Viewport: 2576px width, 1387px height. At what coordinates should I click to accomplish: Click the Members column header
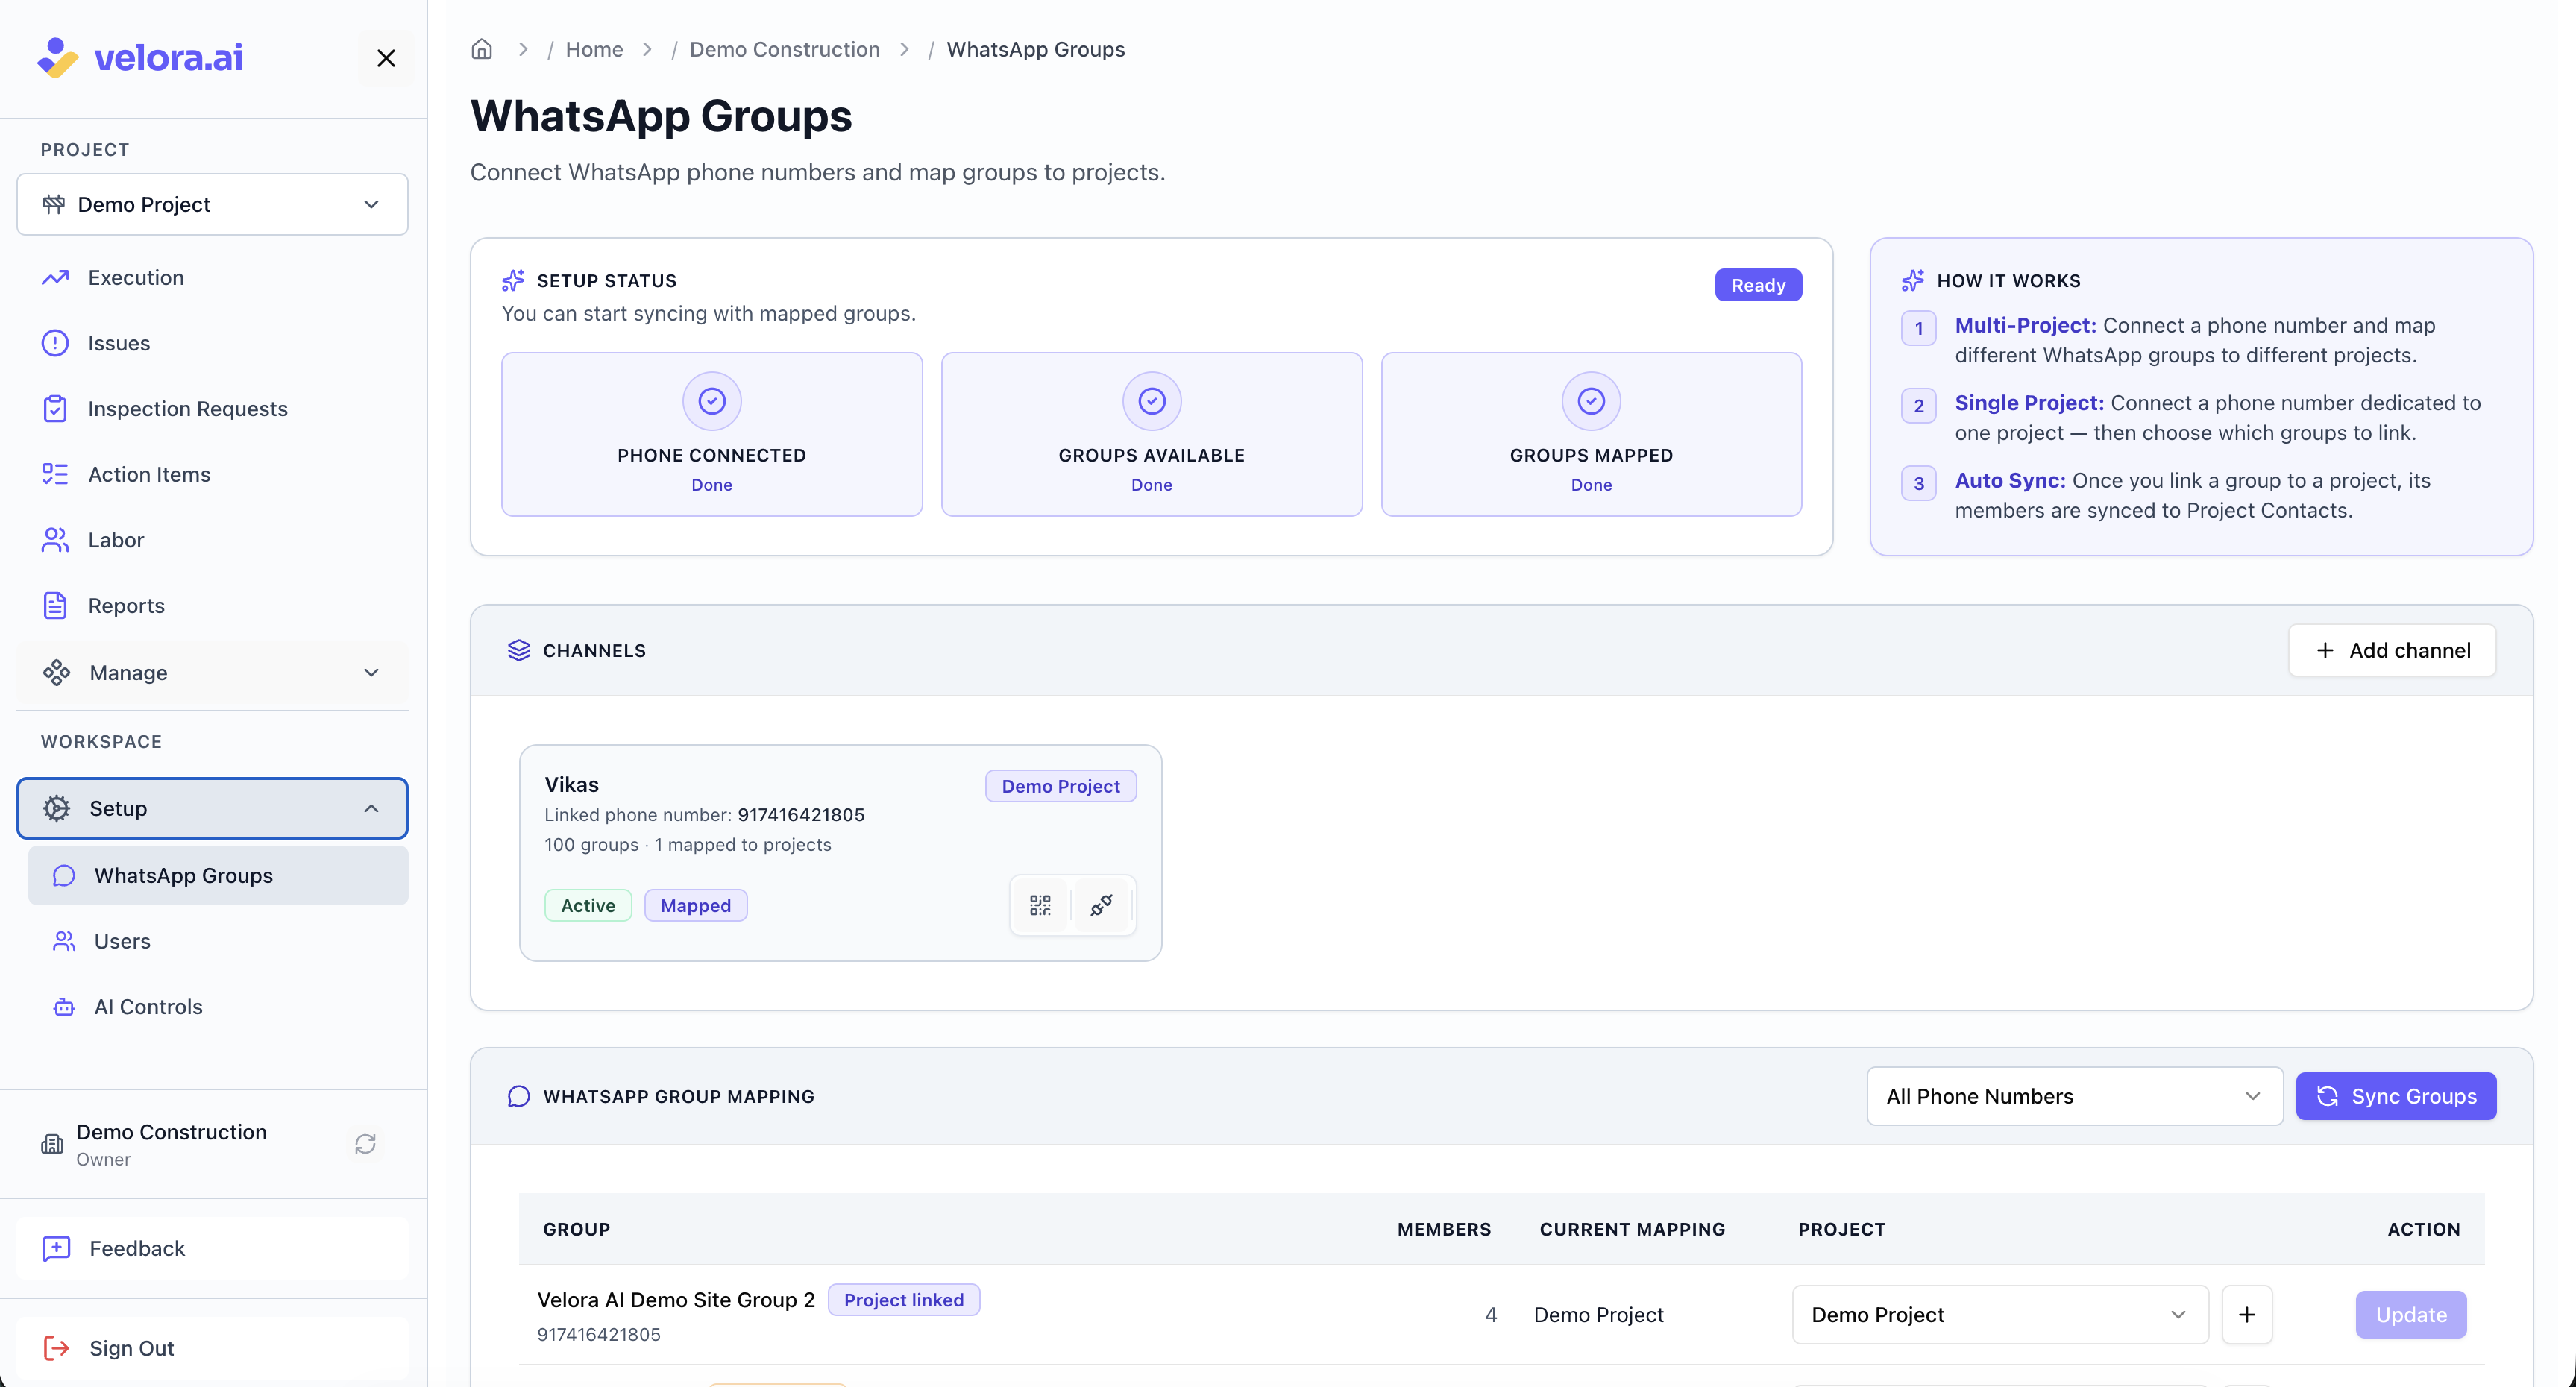tap(1444, 1229)
